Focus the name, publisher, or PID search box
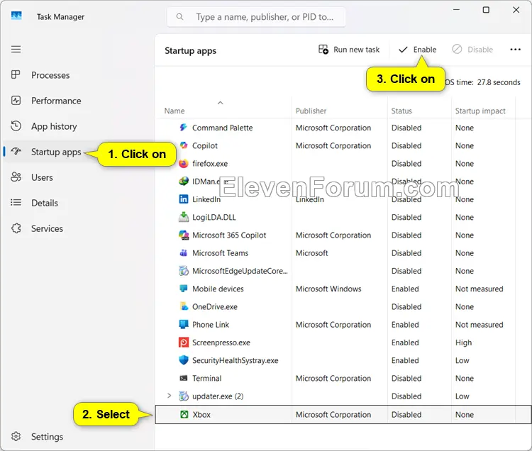 [256, 16]
